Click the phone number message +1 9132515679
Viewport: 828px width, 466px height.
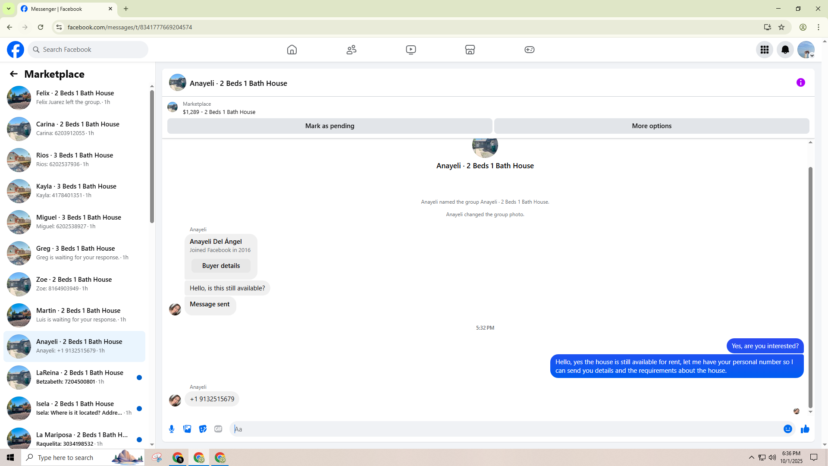[x=212, y=399]
